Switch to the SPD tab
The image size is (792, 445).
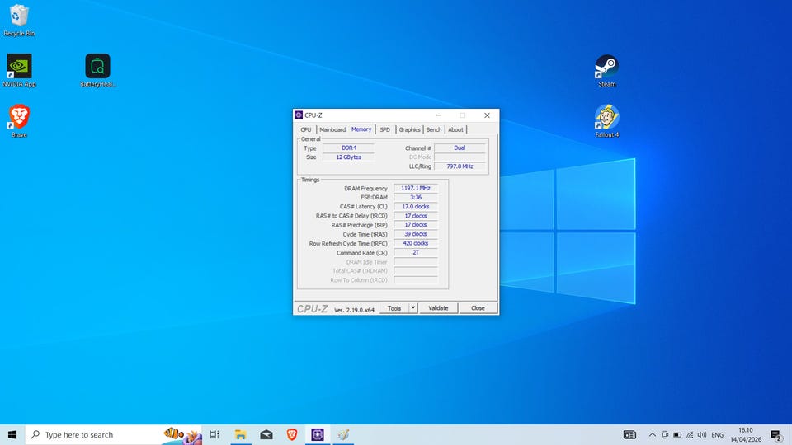pyautogui.click(x=384, y=129)
